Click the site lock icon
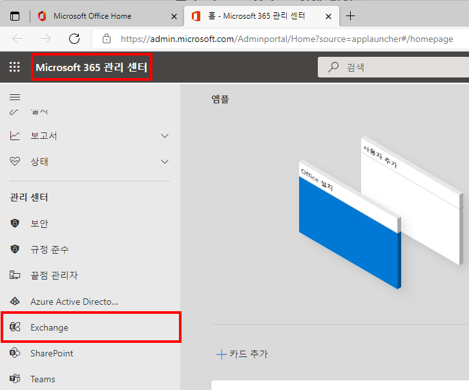Screen dimensions: 469x390 [107, 39]
